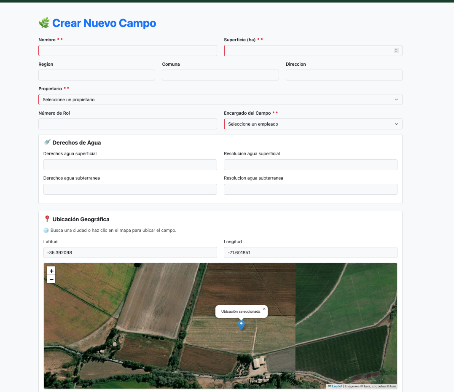This screenshot has height=392, width=454.
Task: Click the stepper control on Superficie field
Action: pos(396,50)
